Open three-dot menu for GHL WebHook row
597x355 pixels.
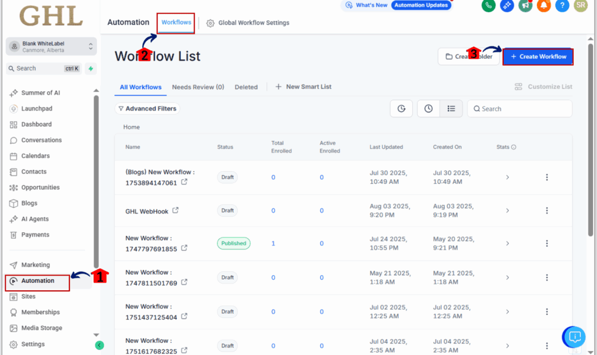pyautogui.click(x=547, y=211)
